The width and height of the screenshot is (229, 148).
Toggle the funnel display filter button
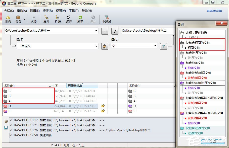(164, 46)
